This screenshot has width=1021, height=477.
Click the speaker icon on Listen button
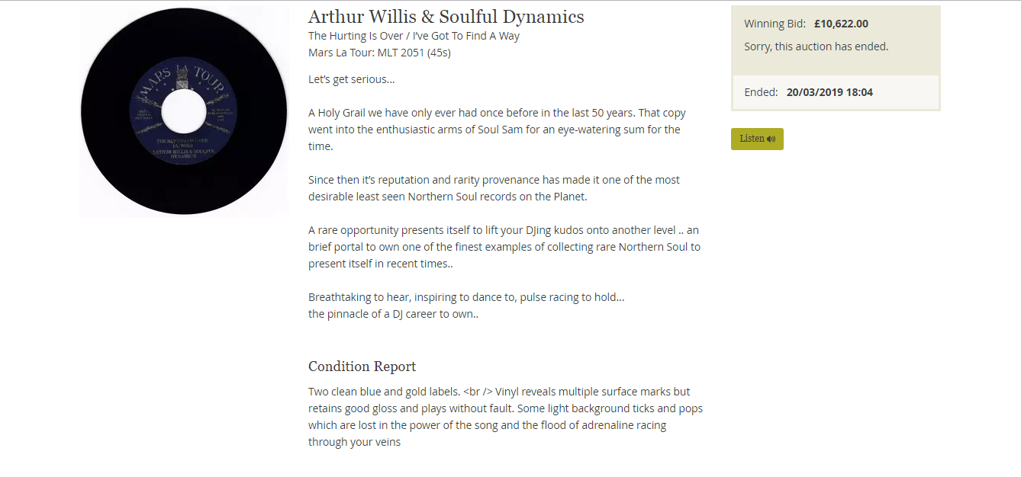[x=771, y=139]
